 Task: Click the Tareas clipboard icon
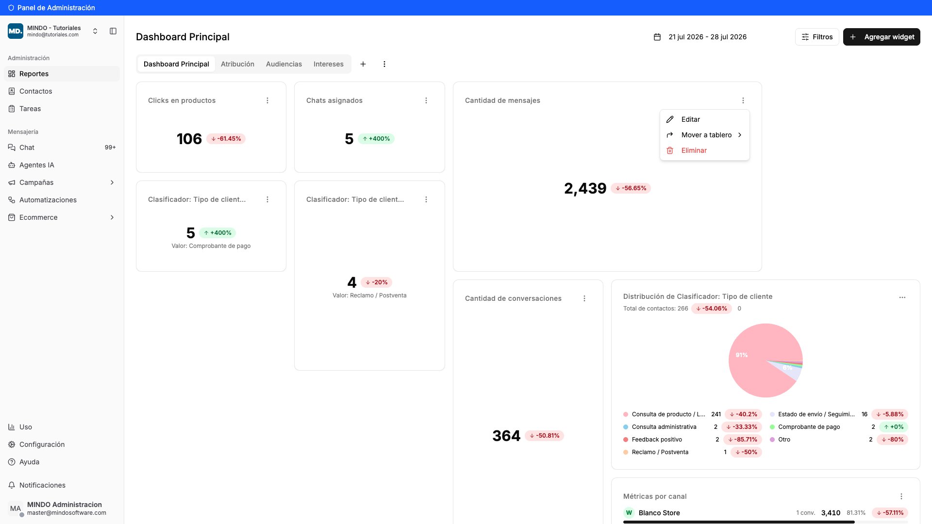tap(12, 109)
